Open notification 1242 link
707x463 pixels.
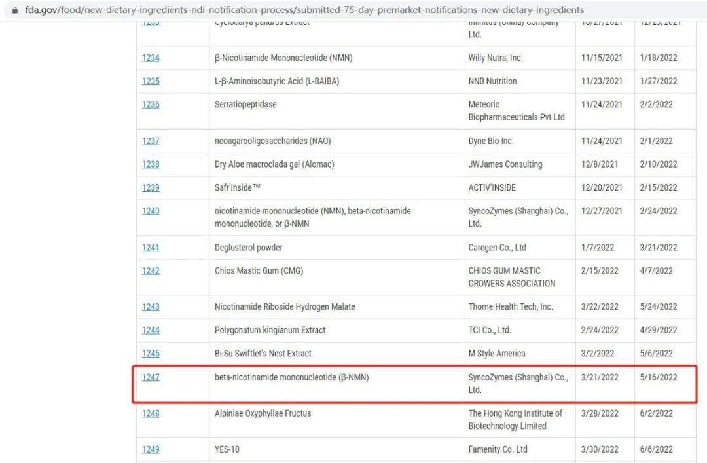click(151, 271)
